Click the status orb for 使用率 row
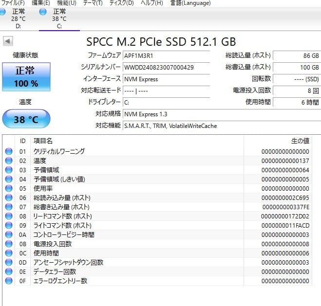Image resolution: width=321 pixels, height=306 pixels. (x=9, y=188)
